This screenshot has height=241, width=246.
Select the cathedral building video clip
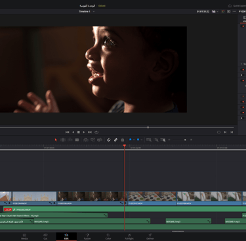tap(34, 198)
